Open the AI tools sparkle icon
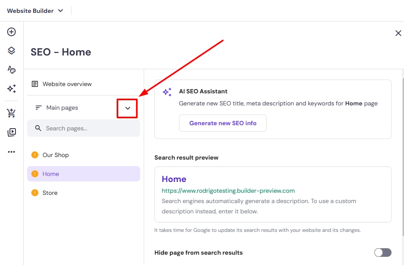The height and width of the screenshot is (265, 404). 12,89
